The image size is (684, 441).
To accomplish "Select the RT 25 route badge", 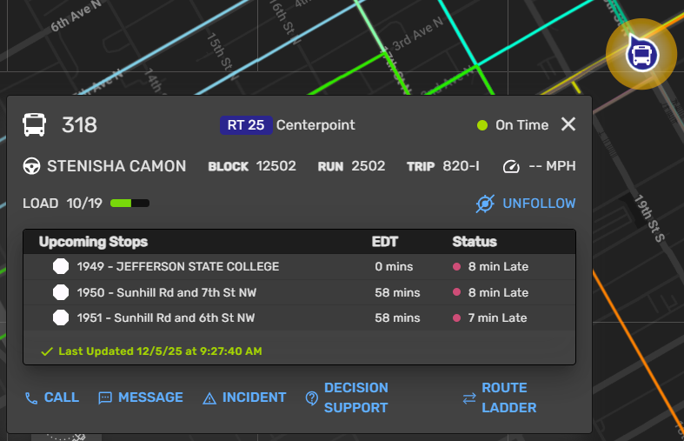I will [245, 125].
